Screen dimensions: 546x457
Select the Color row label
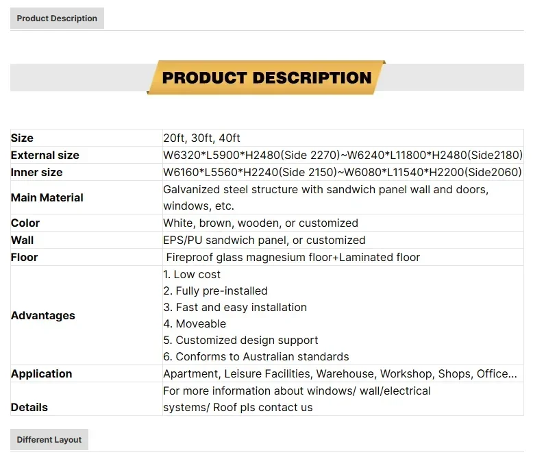pyautogui.click(x=25, y=223)
